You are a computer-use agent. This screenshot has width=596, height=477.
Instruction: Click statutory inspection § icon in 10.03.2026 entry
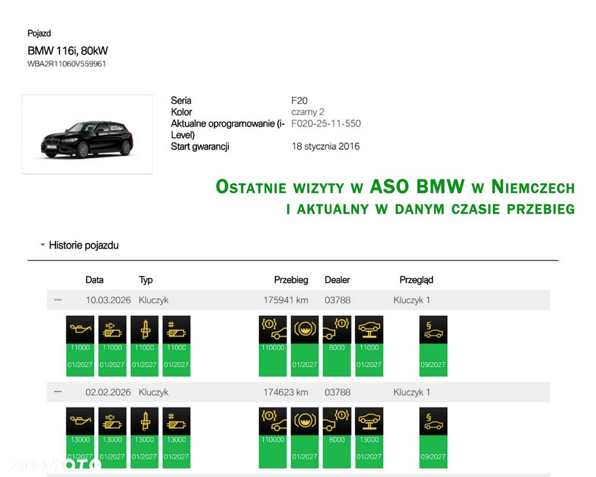click(x=433, y=329)
